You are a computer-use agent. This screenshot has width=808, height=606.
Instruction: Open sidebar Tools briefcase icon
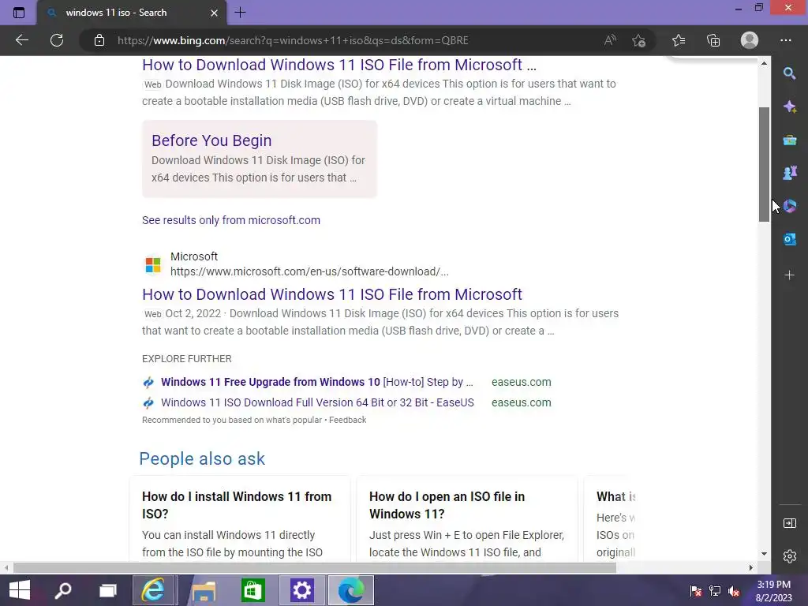789,140
